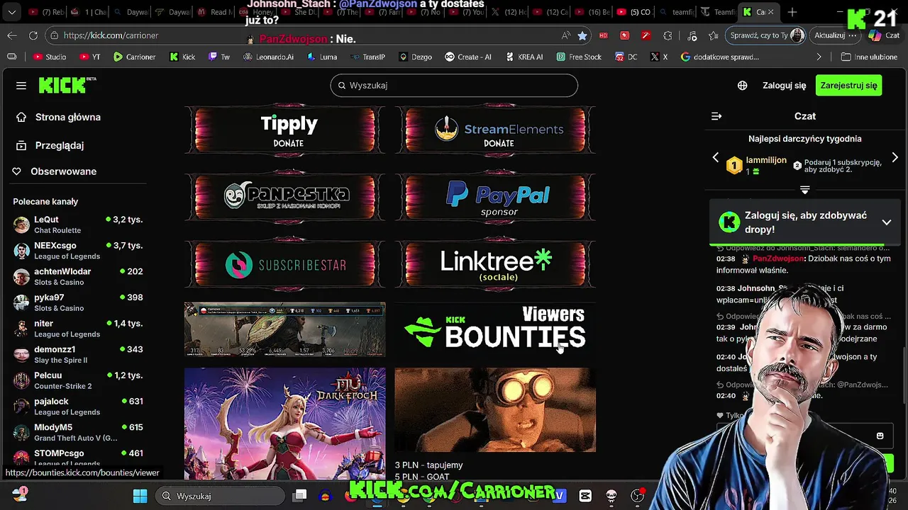This screenshot has width=908, height=510.
Task: Open SubscribeStar banner
Action: tap(285, 264)
